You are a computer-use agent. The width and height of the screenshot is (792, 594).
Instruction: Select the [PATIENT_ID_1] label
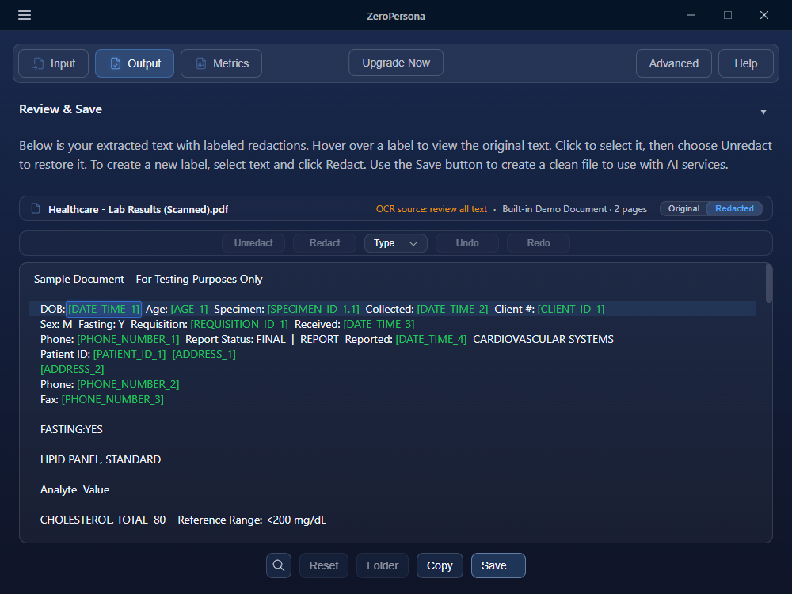click(130, 355)
